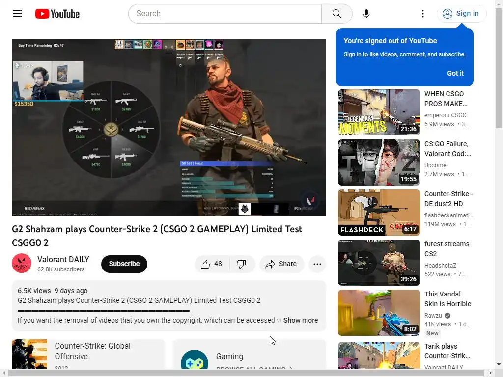Click Counter-Strike game cover image
Image resolution: width=503 pixels, height=377 pixels.
click(29, 354)
